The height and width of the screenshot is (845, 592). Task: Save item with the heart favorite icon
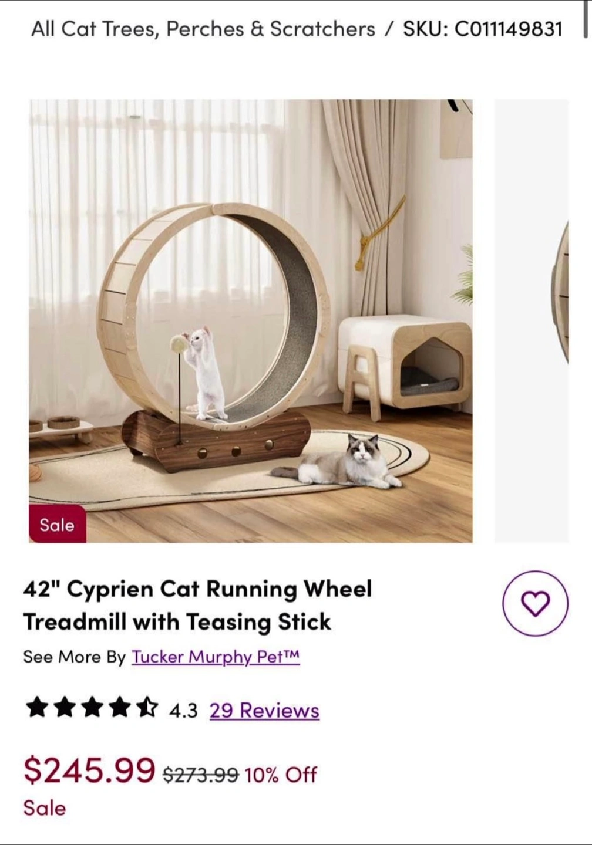535,603
